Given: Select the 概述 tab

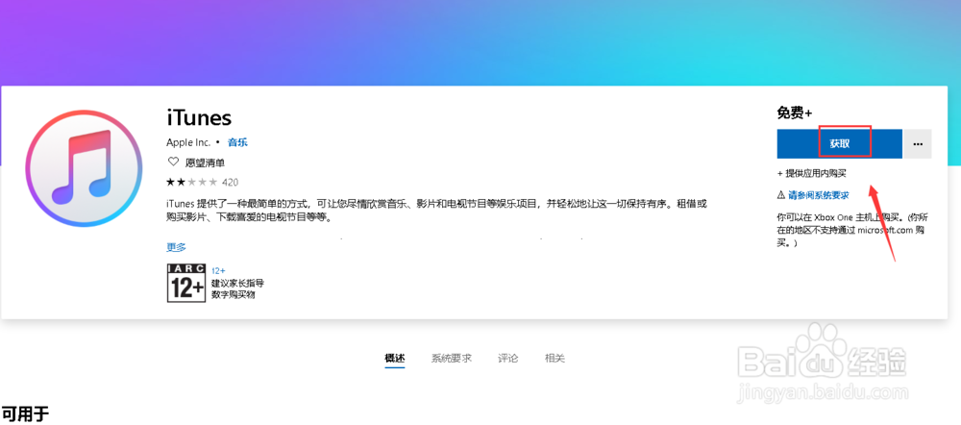Looking at the screenshot, I should (x=395, y=358).
